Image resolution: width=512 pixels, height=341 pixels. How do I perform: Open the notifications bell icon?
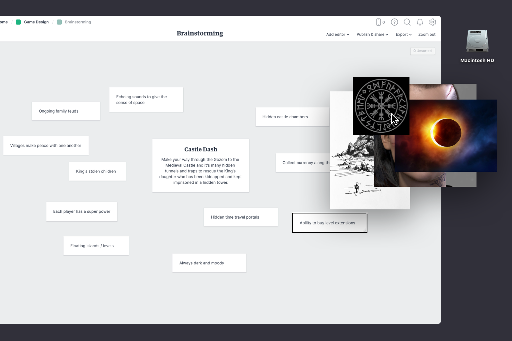(420, 22)
